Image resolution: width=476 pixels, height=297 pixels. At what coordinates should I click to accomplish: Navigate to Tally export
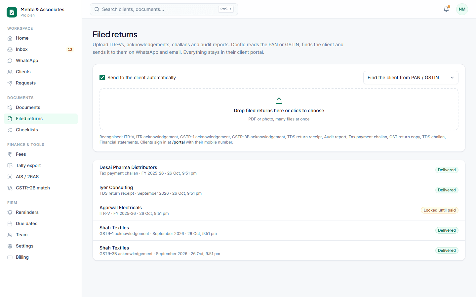(41, 166)
